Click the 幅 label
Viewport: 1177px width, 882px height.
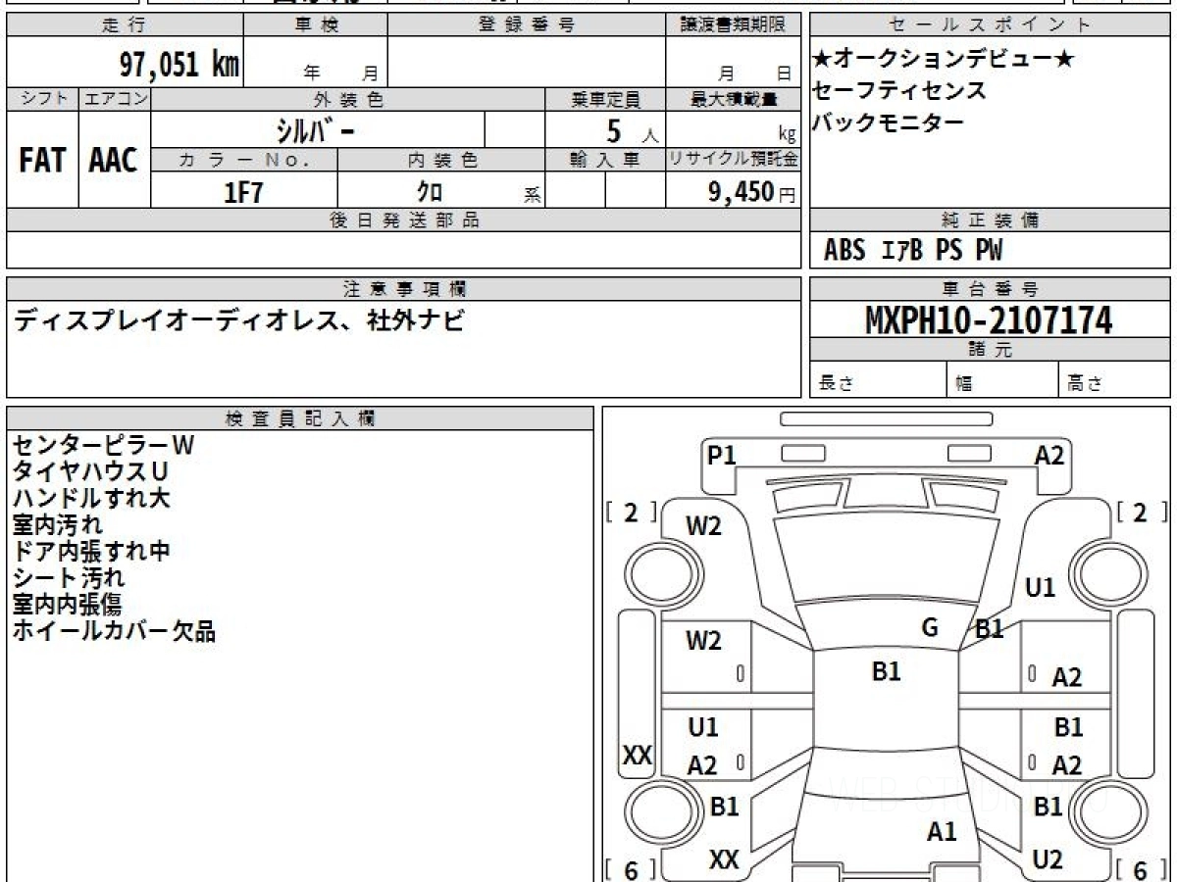click(x=963, y=383)
